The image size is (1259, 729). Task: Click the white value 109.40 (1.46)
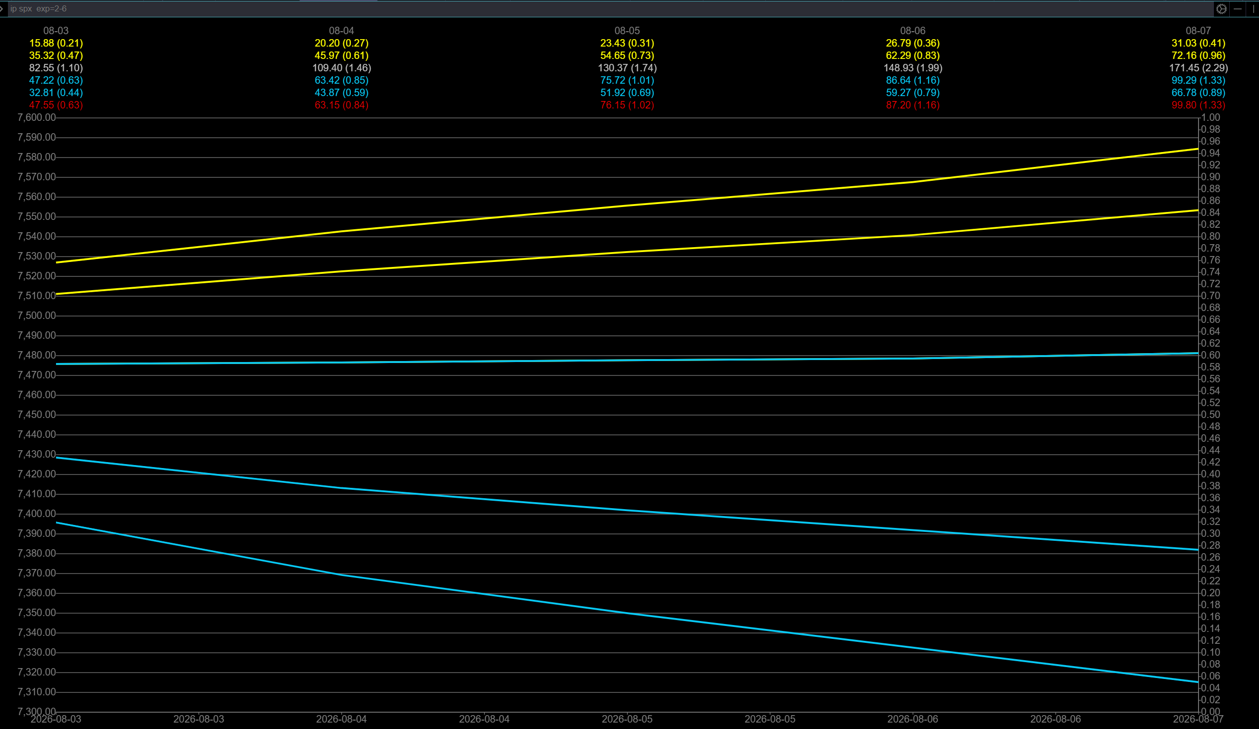(342, 68)
